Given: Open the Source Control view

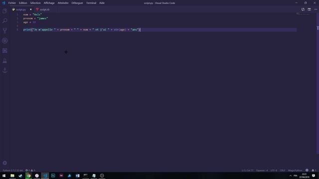Looking at the screenshot, I should click(4, 31).
